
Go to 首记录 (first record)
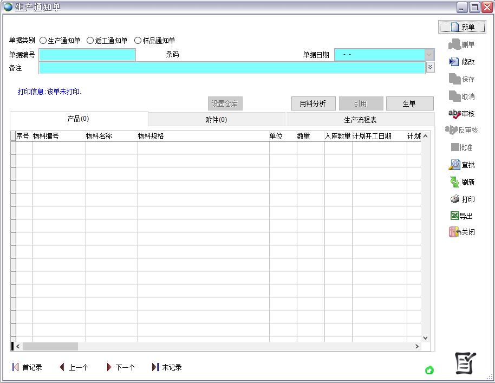click(x=15, y=367)
